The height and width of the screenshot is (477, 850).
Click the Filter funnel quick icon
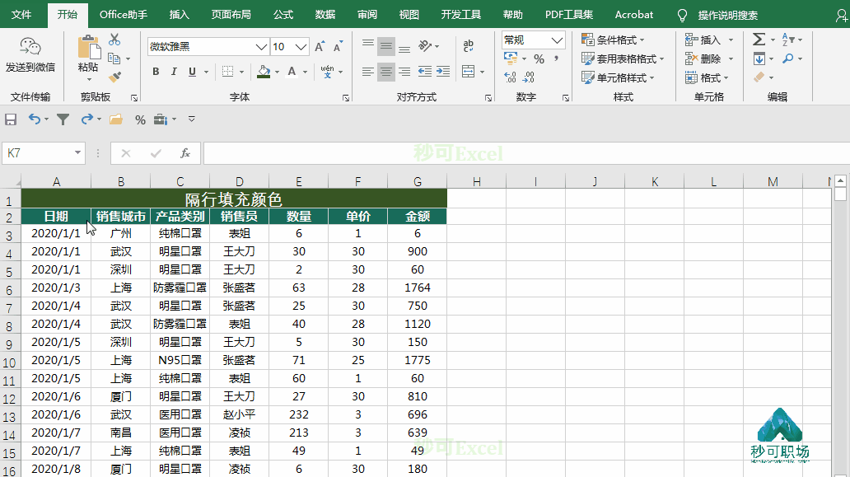[x=63, y=119]
